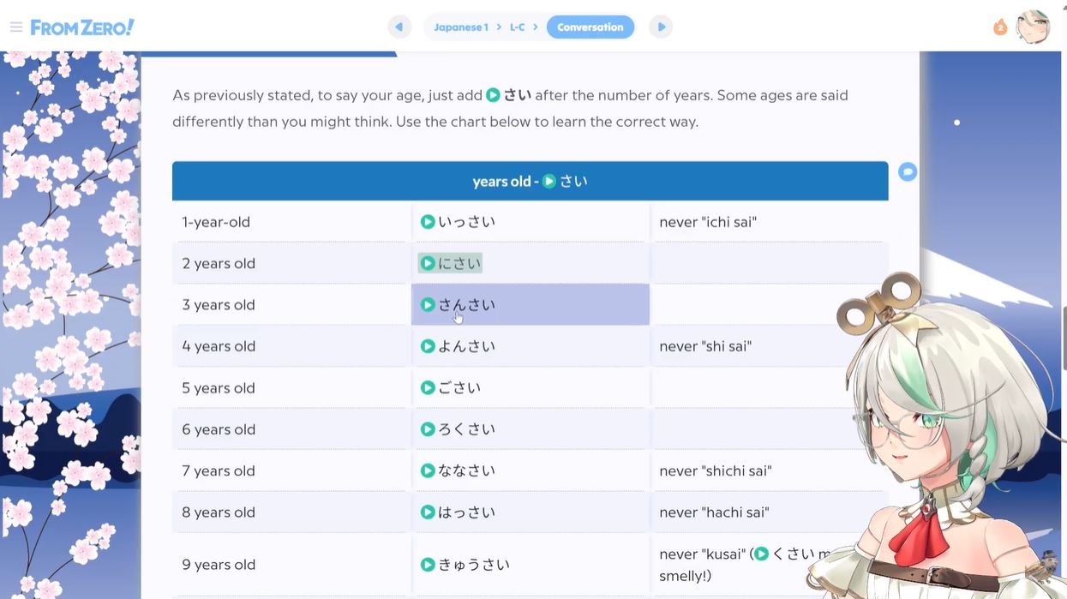Play audio for にさい
This screenshot has height=599, width=1067.
pos(428,263)
